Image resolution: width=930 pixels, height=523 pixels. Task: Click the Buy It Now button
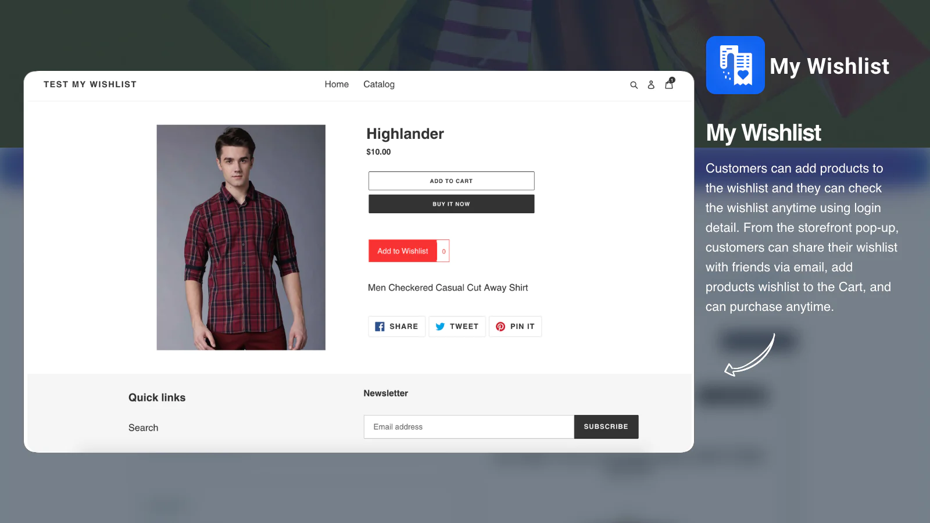[x=451, y=204]
